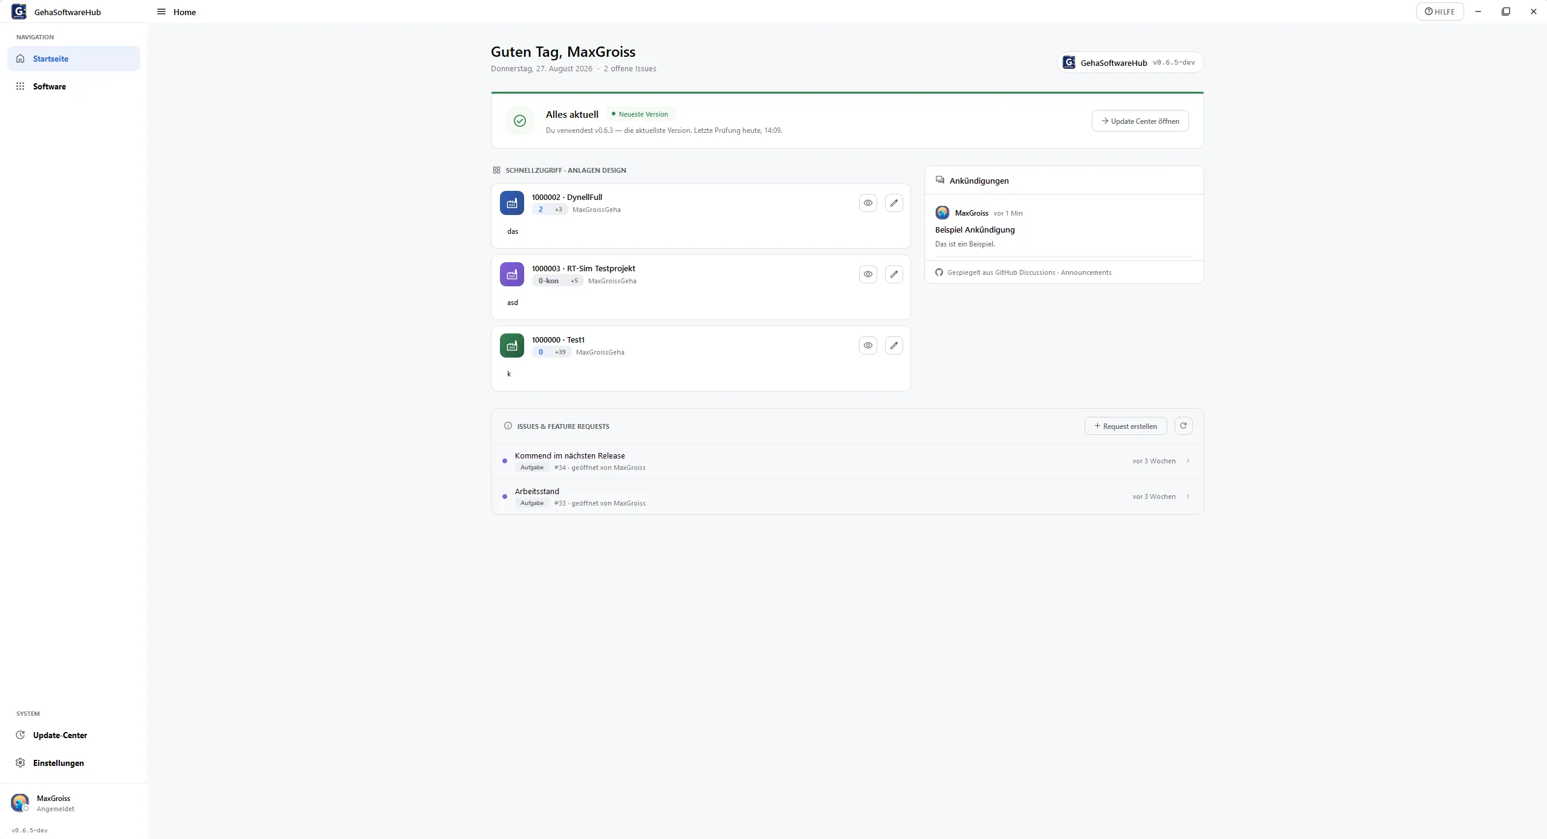Click Update Center öffnen button
The height and width of the screenshot is (839, 1547).
click(x=1140, y=121)
